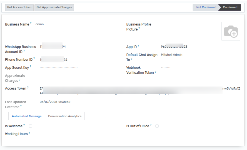Toggle the Is Out of Office checkbox

157,126
